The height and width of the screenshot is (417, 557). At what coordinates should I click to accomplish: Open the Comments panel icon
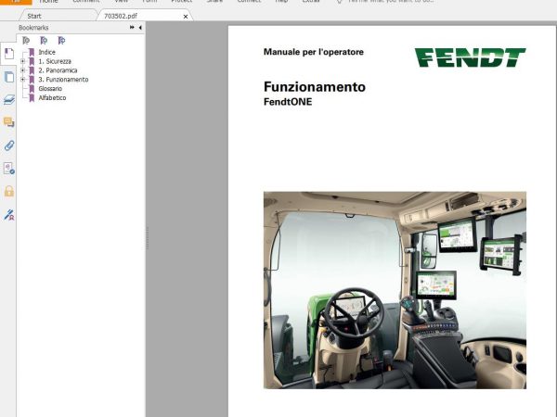(9, 122)
